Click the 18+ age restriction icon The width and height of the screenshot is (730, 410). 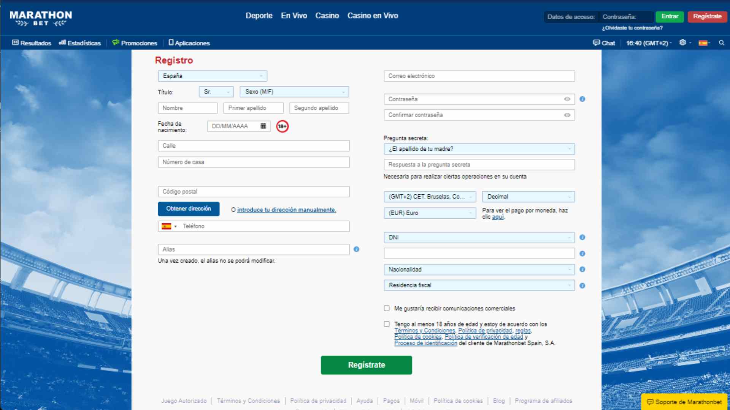282,126
